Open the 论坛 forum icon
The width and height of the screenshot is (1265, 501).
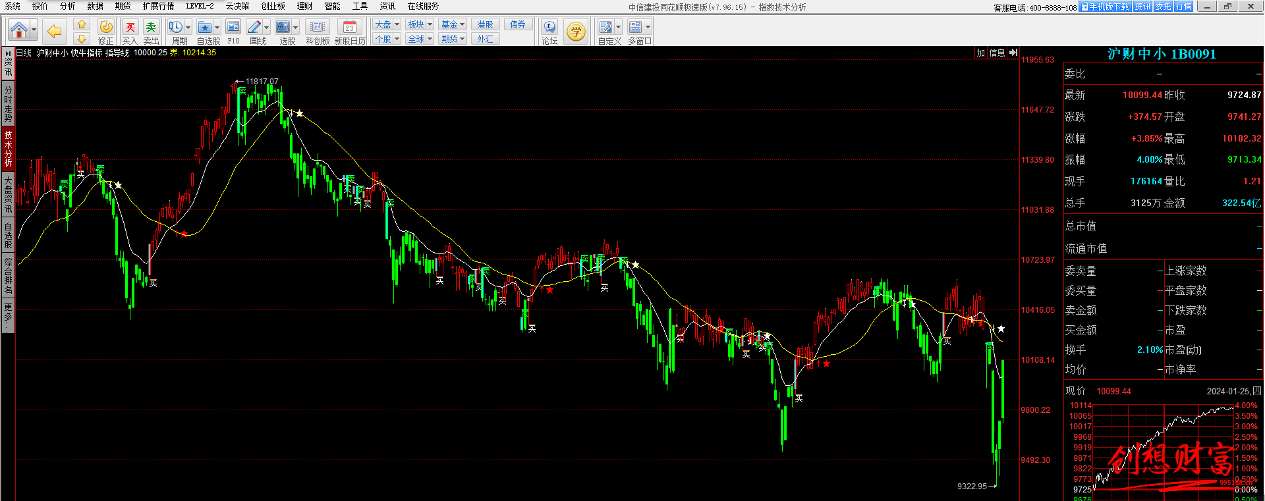tap(549, 27)
